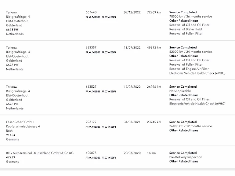This screenshot has height=176, width=235.
Task: Click the Range Rover logo for record 202177
Action: click(101, 127)
